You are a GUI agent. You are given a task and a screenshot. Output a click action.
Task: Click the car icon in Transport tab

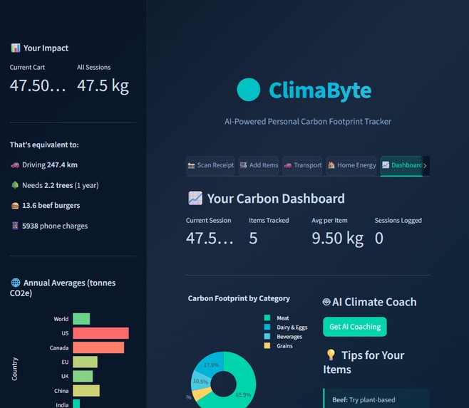pos(288,165)
